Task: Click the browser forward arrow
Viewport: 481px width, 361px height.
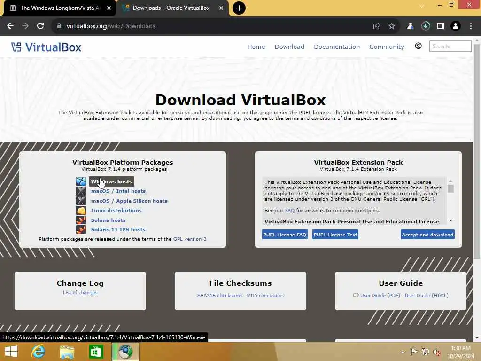Action: click(x=25, y=26)
